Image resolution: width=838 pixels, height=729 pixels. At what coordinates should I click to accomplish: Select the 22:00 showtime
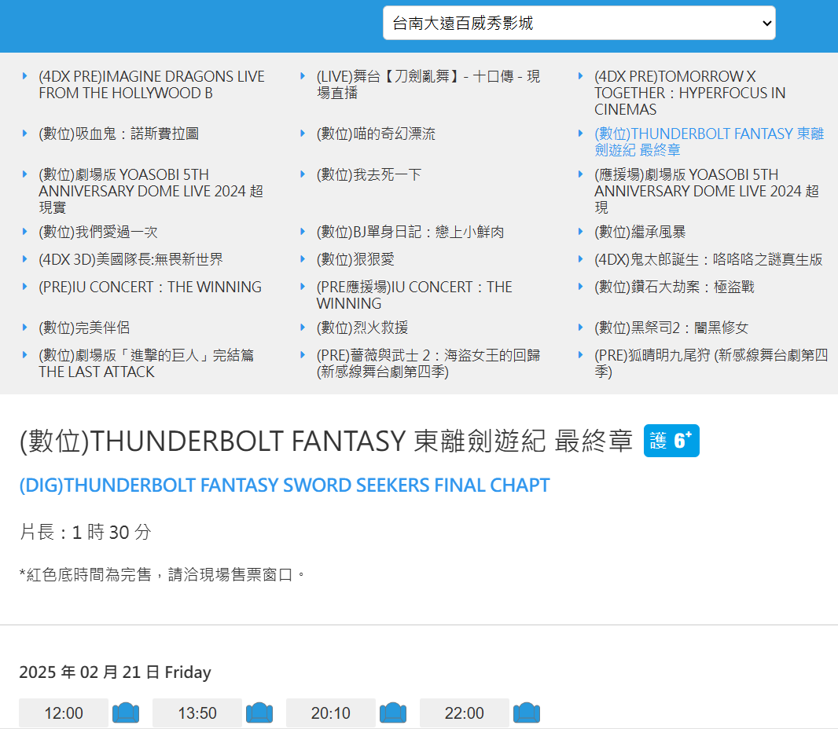(465, 713)
